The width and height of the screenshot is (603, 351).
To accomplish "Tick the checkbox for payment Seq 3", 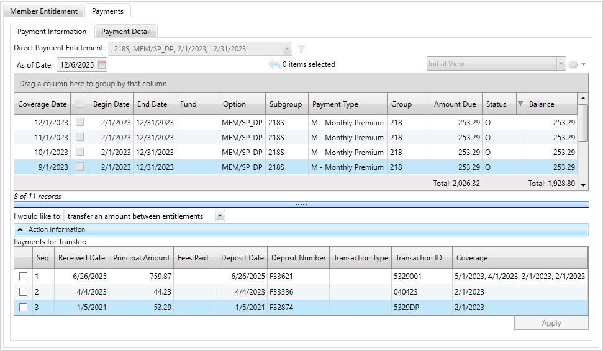I will [x=23, y=307].
